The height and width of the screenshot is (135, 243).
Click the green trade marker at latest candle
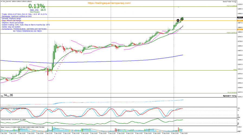pyautogui.click(x=182, y=18)
